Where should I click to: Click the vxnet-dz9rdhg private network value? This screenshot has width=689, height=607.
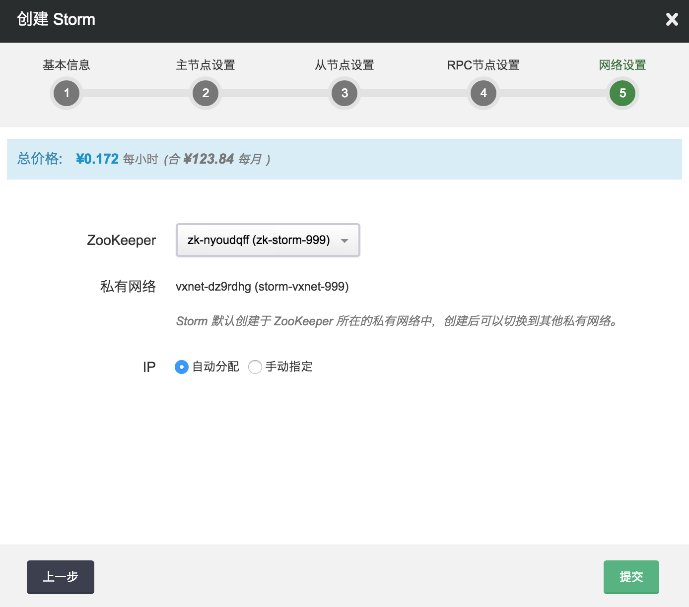tap(262, 287)
